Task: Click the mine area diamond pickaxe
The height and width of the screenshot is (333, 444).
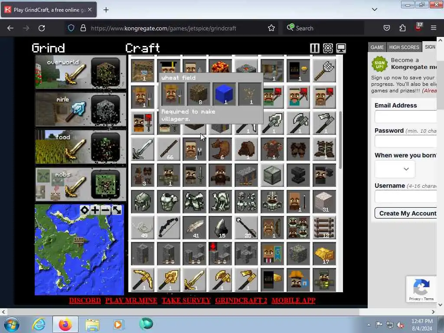Action: coord(75,111)
